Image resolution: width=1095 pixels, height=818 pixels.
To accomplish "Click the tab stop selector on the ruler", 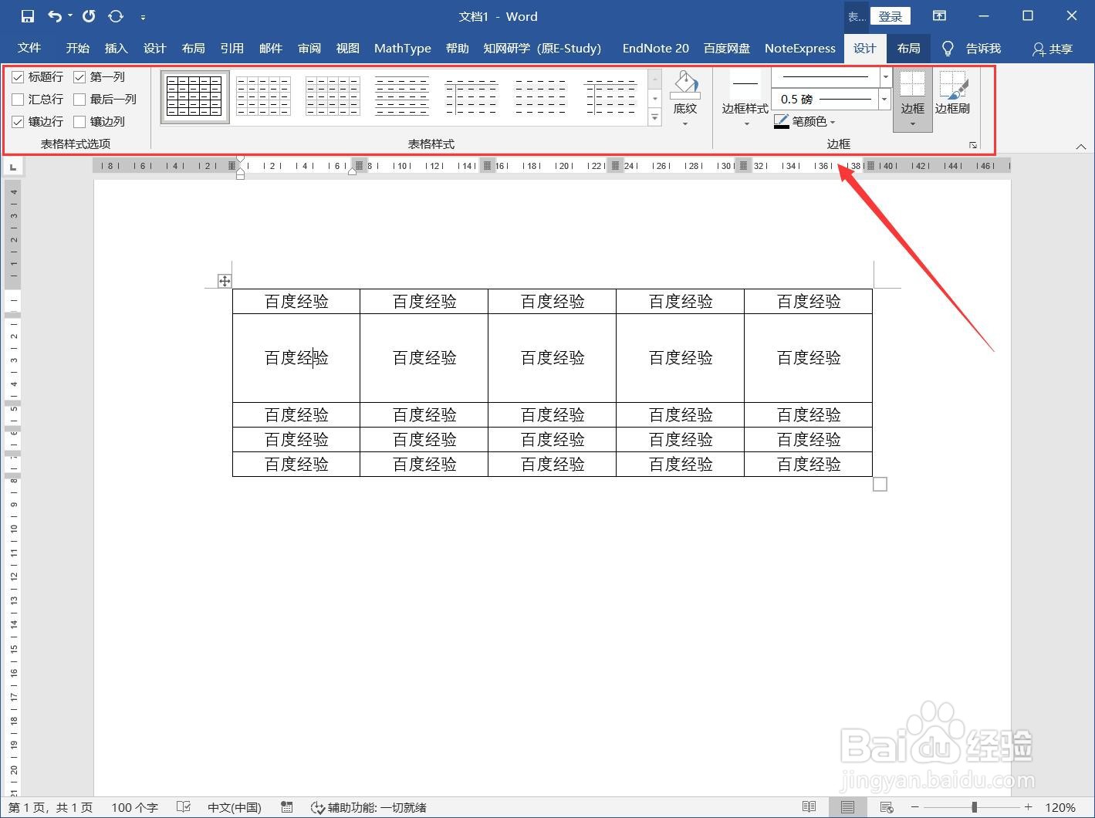I will pyautogui.click(x=13, y=167).
